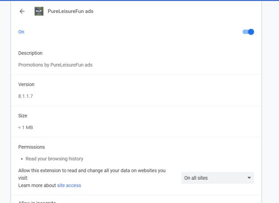This screenshot has width=279, height=203.
Task: Go back using the left arrow icon
Action: (22, 12)
